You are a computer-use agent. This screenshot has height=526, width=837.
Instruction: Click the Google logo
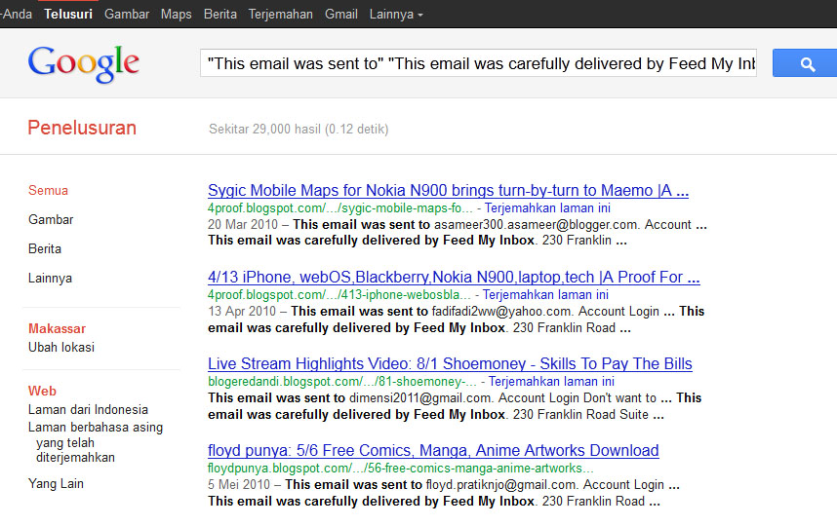pos(84,63)
